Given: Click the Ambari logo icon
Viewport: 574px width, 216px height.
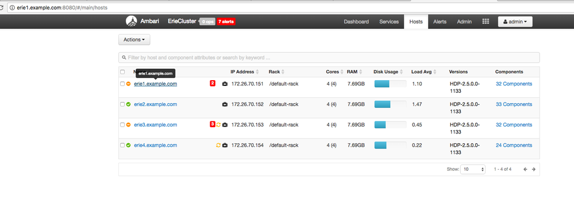Looking at the screenshot, I should click(x=132, y=21).
